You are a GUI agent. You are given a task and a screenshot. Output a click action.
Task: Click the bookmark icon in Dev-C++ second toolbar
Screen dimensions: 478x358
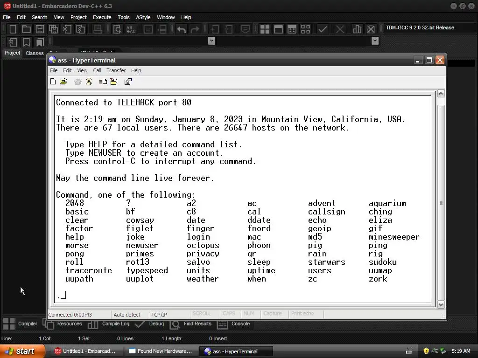pos(26,41)
